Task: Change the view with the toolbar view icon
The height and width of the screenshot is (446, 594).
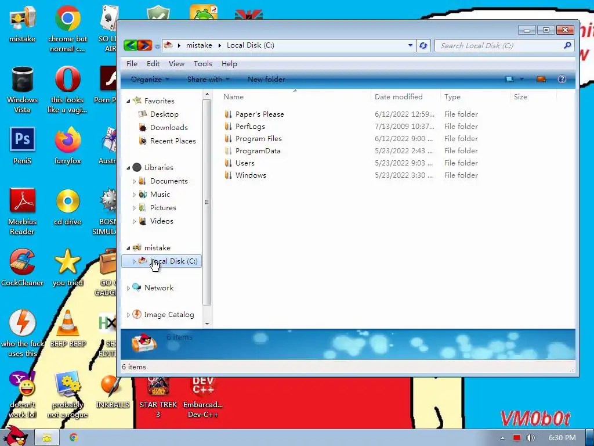Action: (x=509, y=79)
